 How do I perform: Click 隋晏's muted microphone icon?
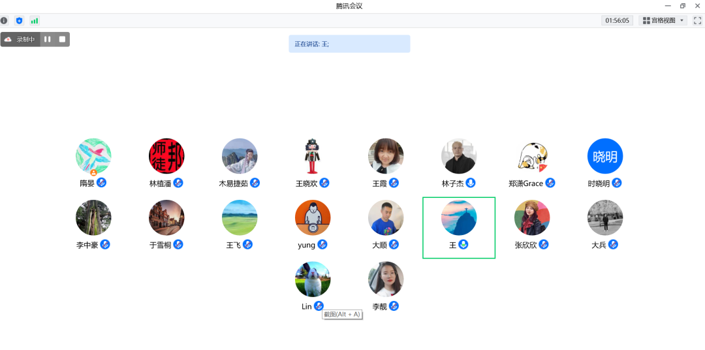coord(102,183)
